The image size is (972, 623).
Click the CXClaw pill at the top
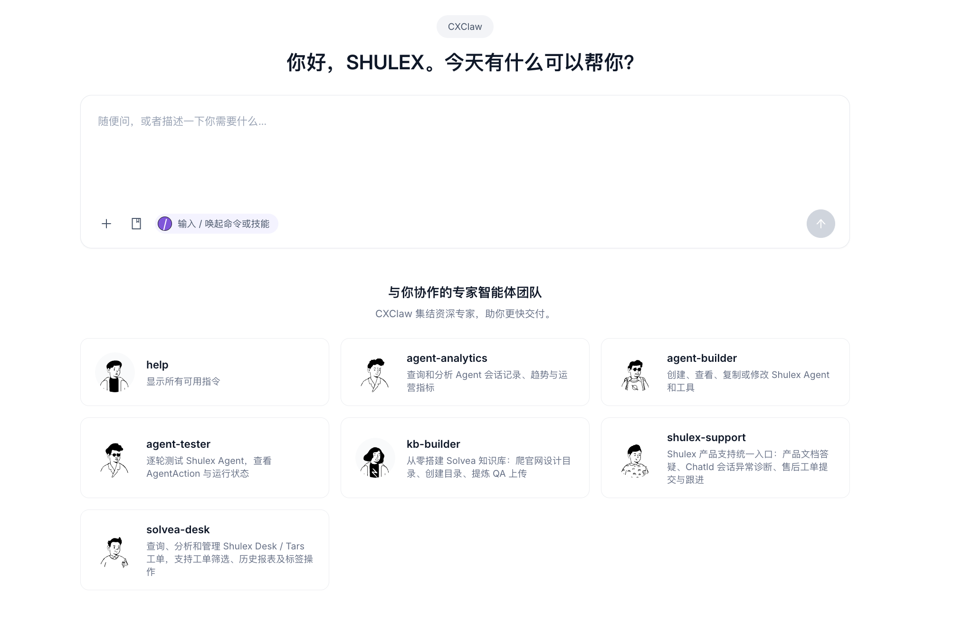[x=465, y=27]
